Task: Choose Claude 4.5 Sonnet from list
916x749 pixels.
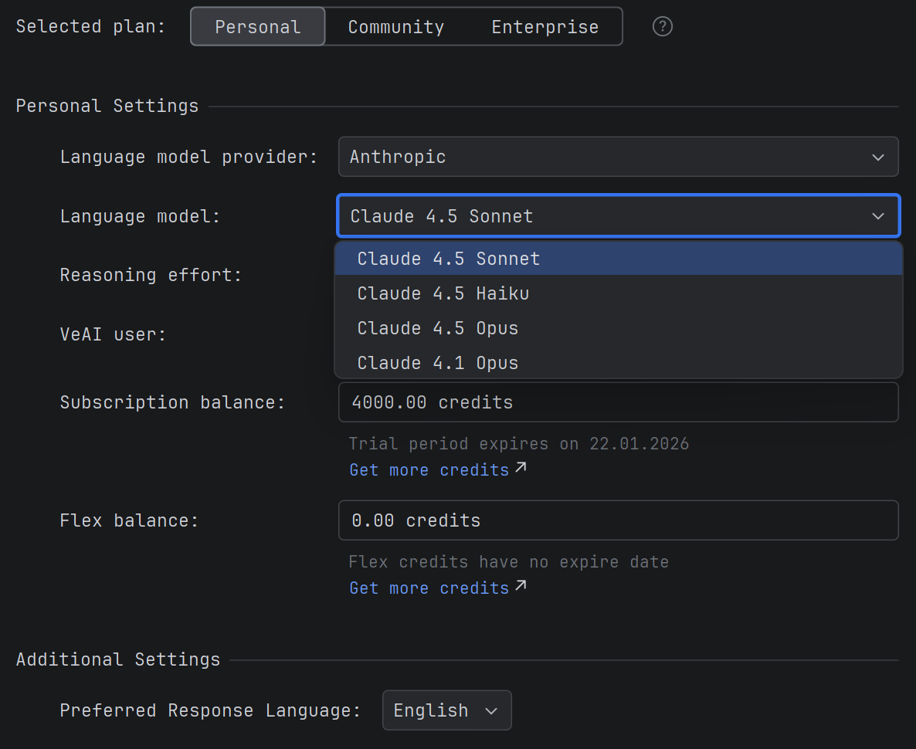Action: pyautogui.click(x=448, y=259)
